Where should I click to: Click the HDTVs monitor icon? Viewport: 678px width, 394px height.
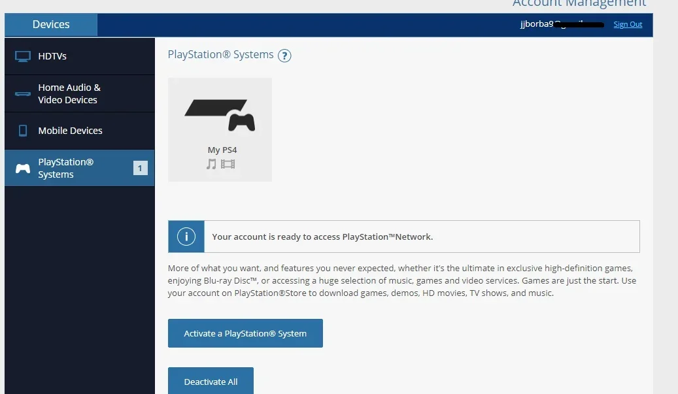22,57
